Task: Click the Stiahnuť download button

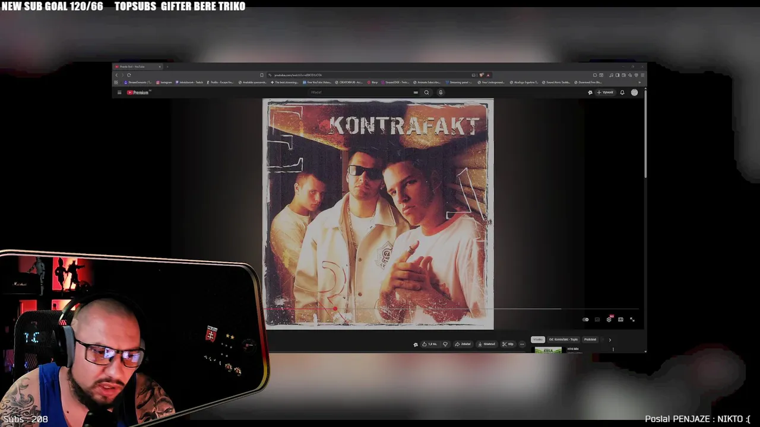Action: pos(486,344)
